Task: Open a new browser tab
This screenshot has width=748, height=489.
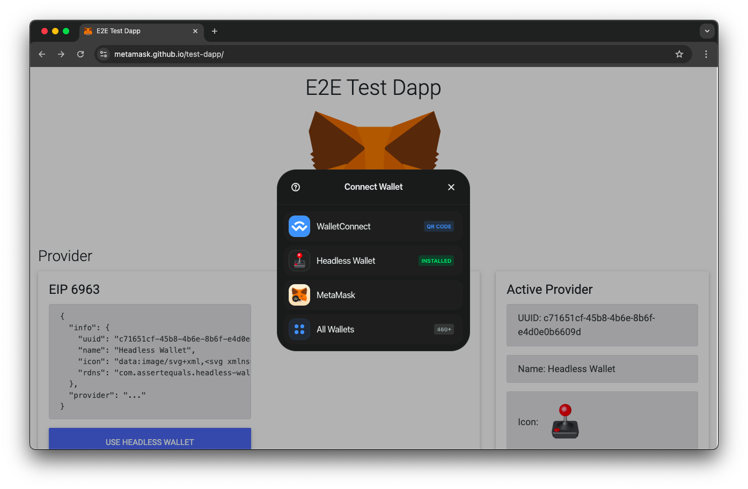Action: click(214, 31)
